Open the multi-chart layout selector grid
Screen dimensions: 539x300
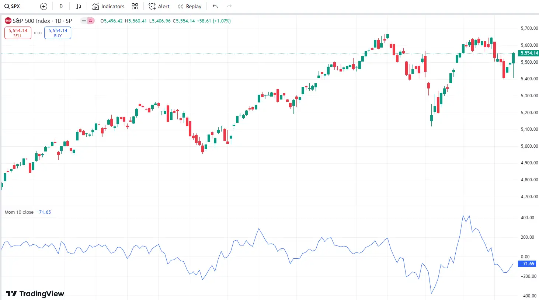point(135,6)
